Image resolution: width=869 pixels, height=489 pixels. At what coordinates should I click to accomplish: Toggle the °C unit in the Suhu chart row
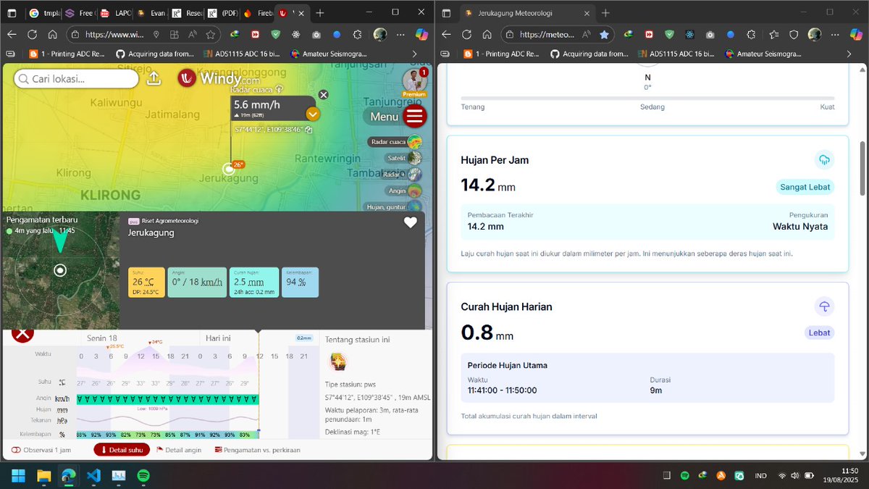[62, 382]
